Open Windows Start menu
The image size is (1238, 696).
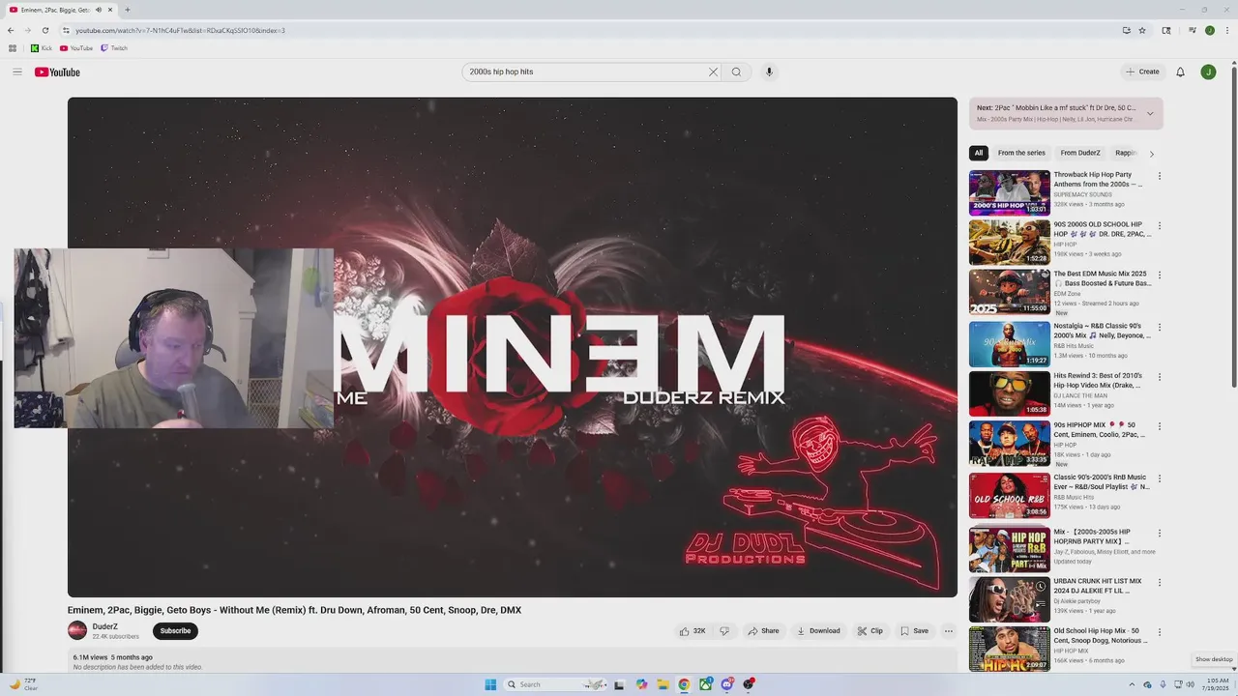[490, 684]
